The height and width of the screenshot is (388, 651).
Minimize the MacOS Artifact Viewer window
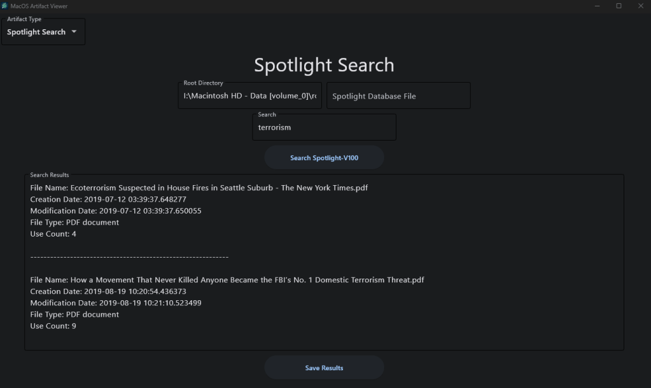(597, 6)
